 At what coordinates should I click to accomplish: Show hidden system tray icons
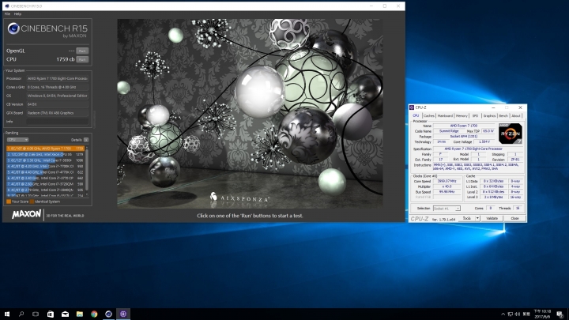503,314
